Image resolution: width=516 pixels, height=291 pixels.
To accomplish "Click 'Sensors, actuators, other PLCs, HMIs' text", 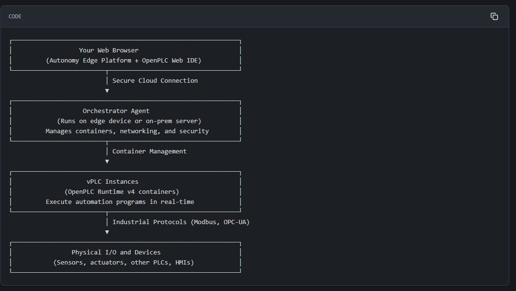I will (x=124, y=263).
